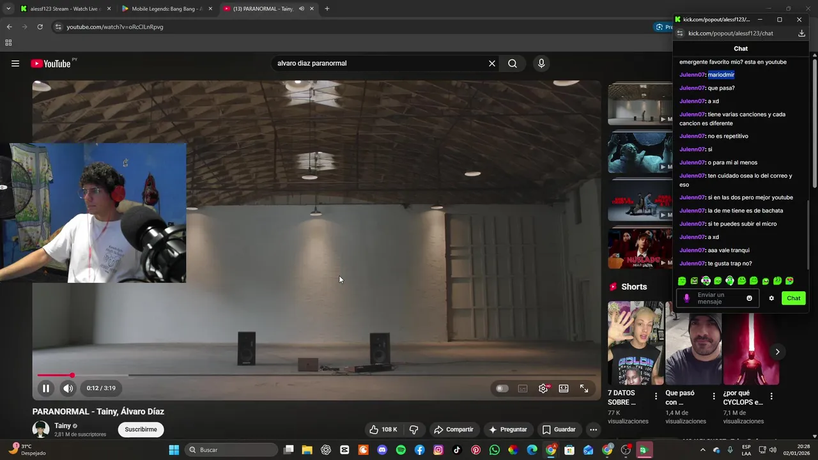This screenshot has height=460, width=818.
Task: Dislike the video with thumbs down
Action: click(x=413, y=429)
